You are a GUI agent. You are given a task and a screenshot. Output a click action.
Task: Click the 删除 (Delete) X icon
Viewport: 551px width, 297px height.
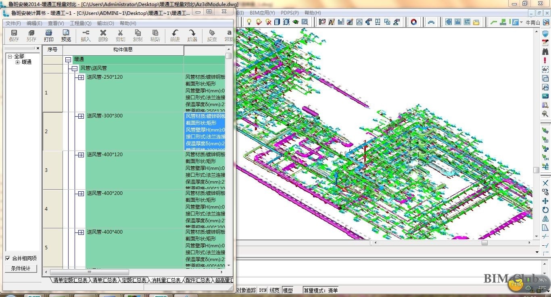click(103, 33)
